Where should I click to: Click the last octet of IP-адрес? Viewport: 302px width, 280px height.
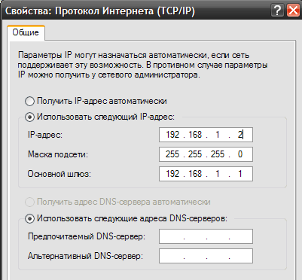(x=240, y=135)
